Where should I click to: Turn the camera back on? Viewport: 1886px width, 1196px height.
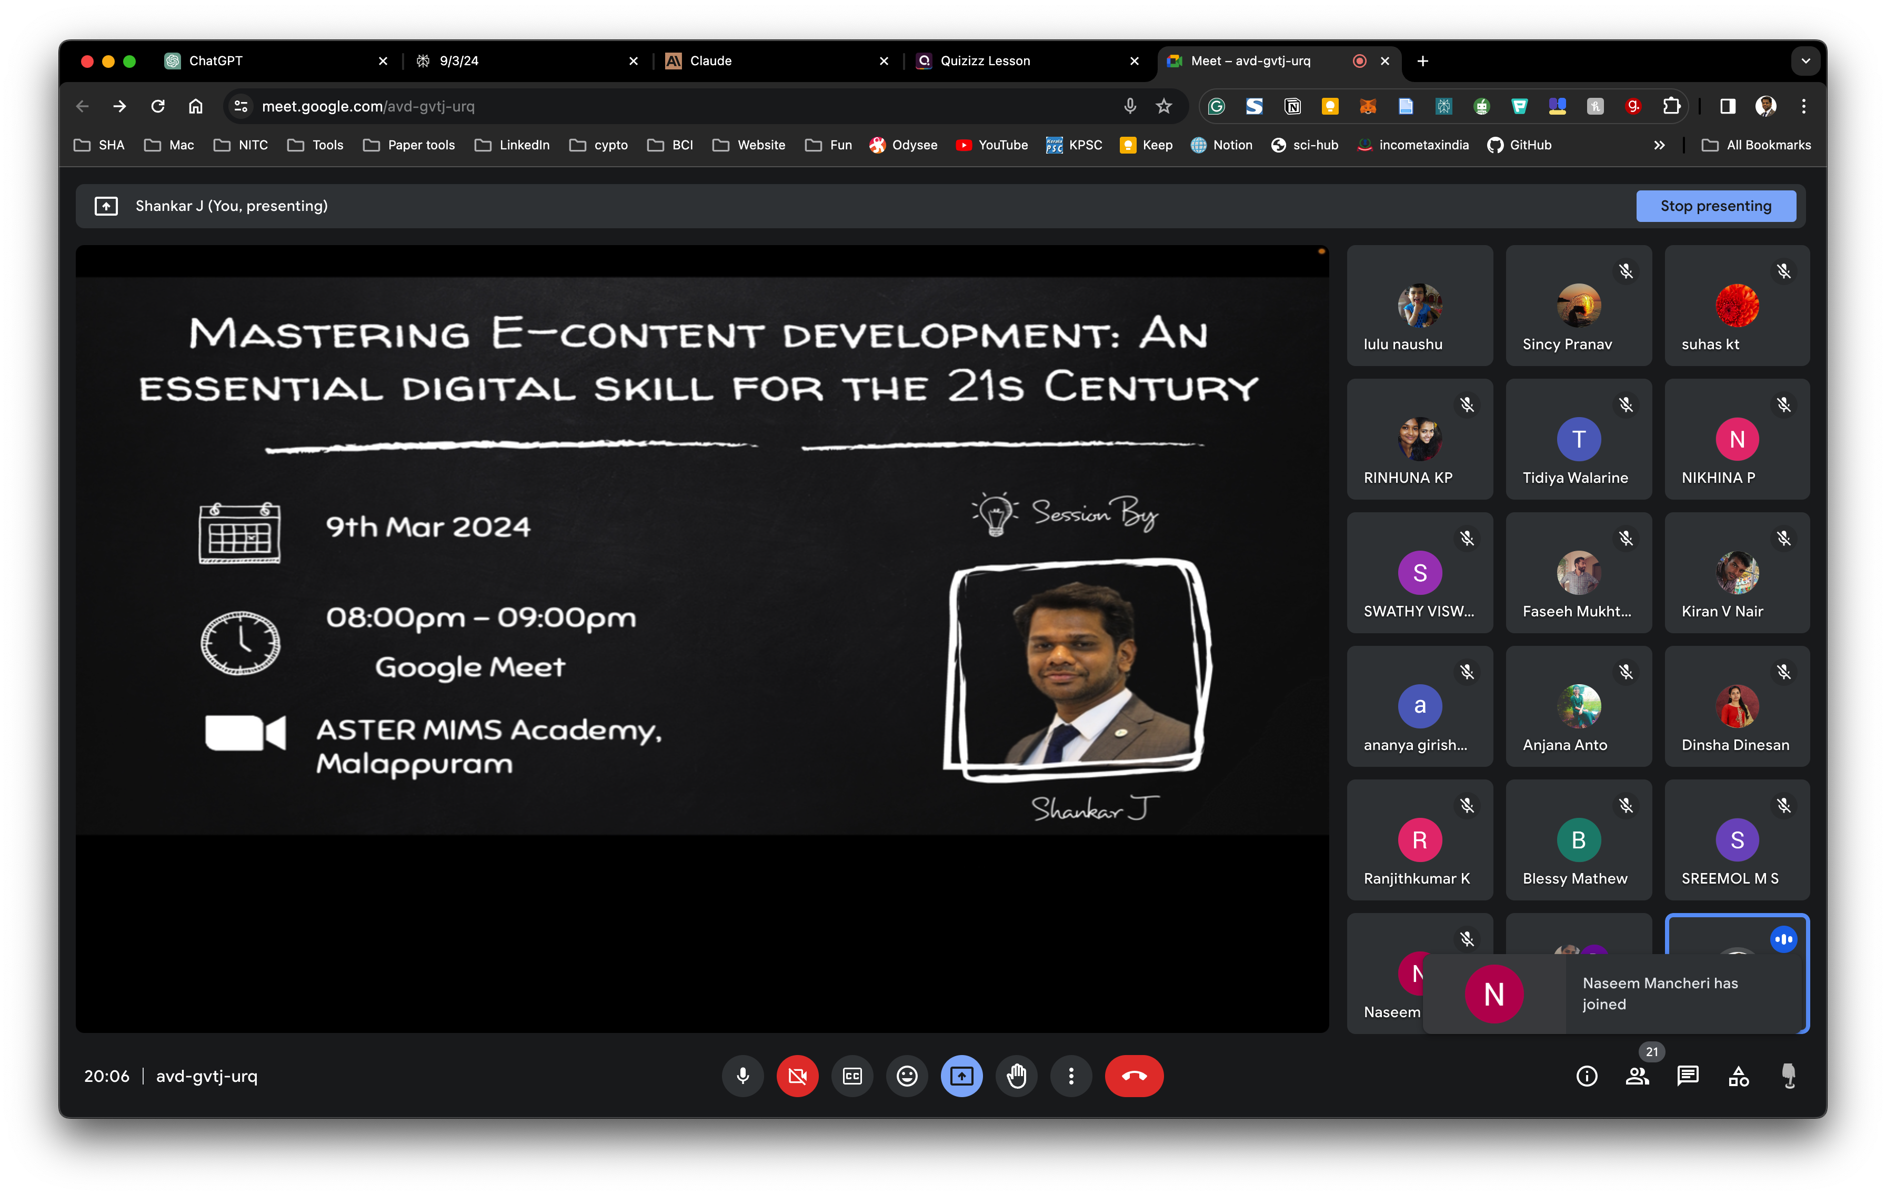pyautogui.click(x=797, y=1076)
